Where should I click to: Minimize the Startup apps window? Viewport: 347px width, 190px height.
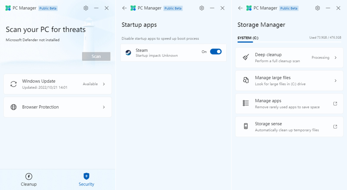coord(212,8)
